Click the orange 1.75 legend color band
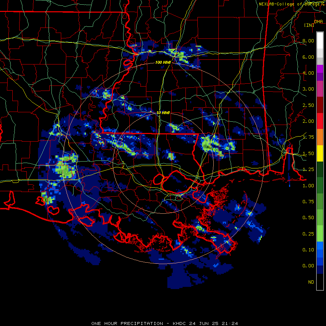Screen dimensions: 326x326 point(320,137)
